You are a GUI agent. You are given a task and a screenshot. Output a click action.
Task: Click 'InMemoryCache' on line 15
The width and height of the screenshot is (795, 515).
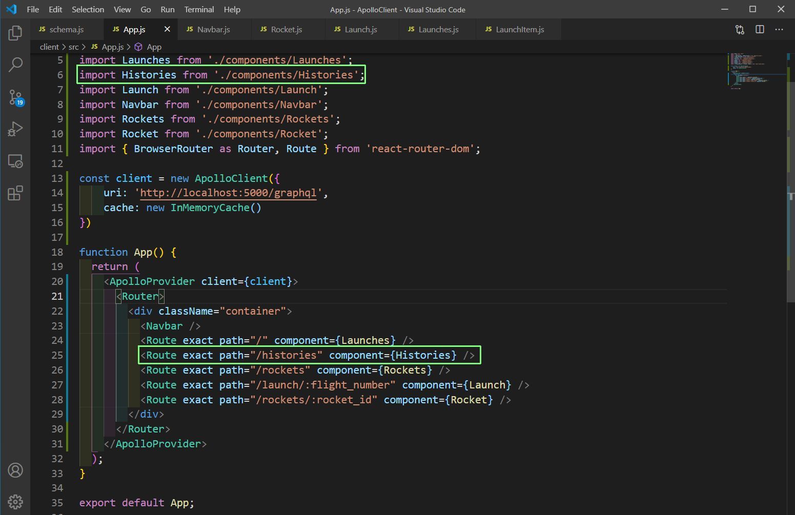tap(210, 208)
